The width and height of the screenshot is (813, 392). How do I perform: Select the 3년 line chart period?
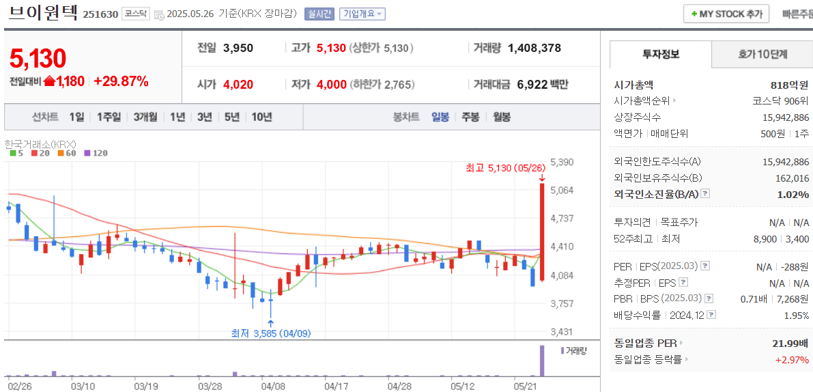click(x=204, y=117)
